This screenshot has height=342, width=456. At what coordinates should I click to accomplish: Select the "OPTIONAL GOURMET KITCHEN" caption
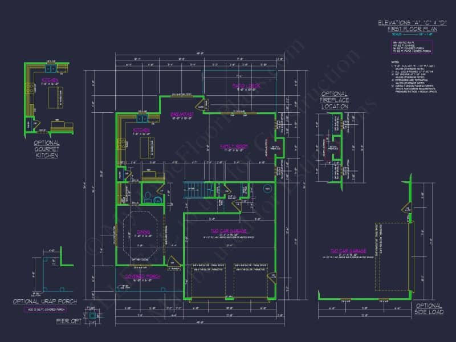pyautogui.click(x=47, y=149)
